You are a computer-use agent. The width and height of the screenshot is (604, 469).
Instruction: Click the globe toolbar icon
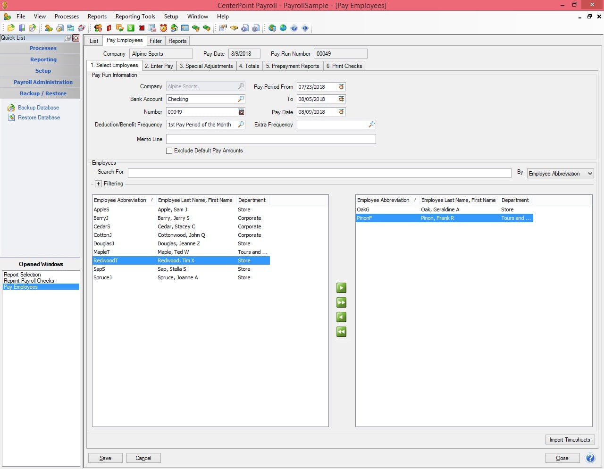point(283,28)
